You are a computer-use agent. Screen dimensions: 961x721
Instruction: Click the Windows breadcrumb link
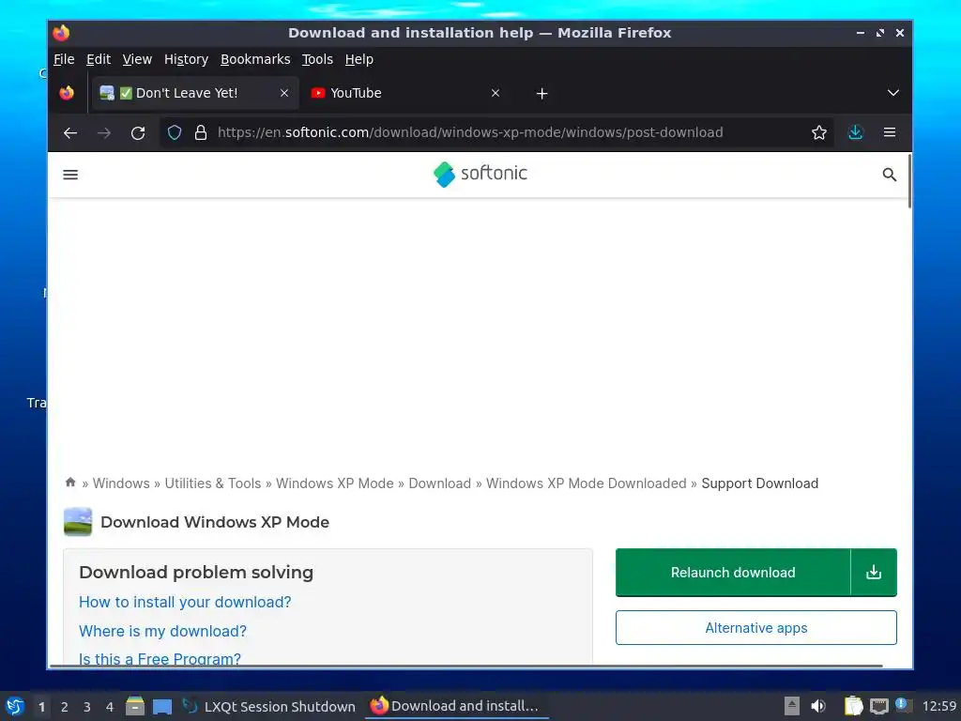121,483
